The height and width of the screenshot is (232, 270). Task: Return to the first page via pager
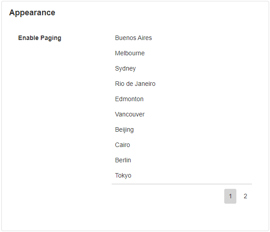click(230, 196)
